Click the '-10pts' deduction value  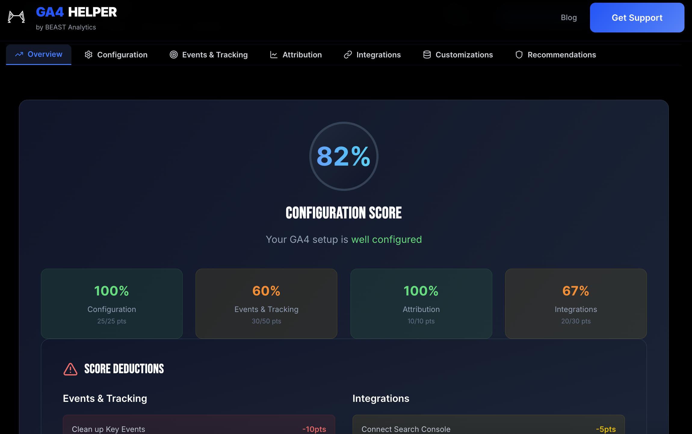pyautogui.click(x=314, y=429)
